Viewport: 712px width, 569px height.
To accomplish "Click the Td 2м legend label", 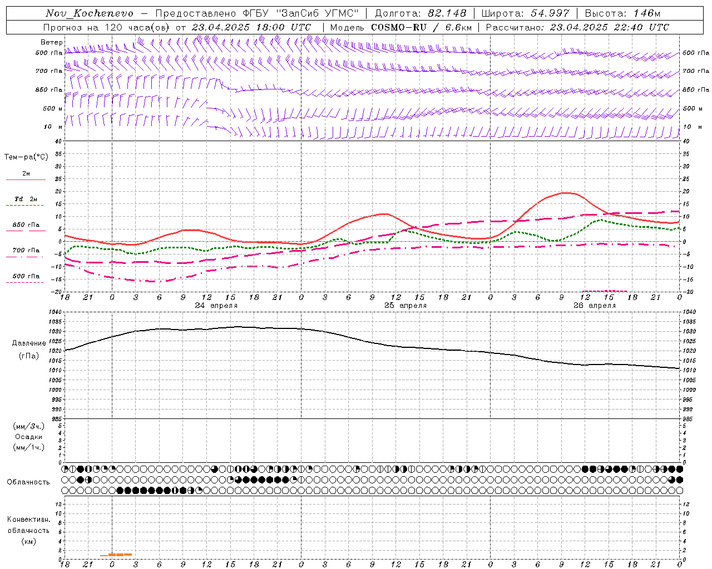I will (x=26, y=199).
